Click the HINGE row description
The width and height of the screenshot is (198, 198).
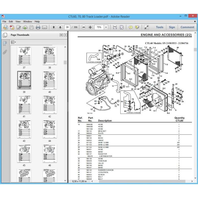click(x=101, y=140)
